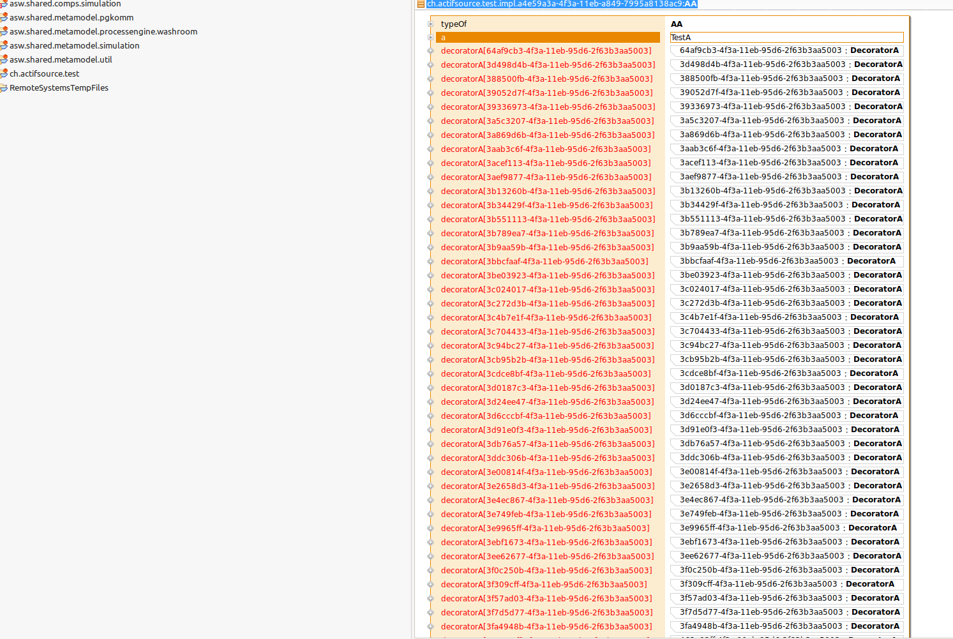Open the 3b34429f DecoratorA value link
Viewport: 953px width, 639px height.
(786, 204)
